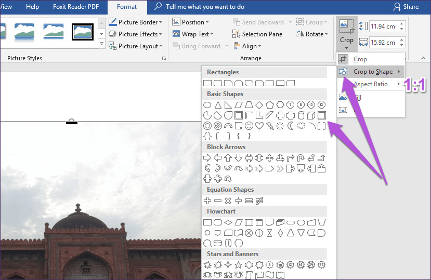
Task: Select the heart shape in Basic Shapes
Action: pyautogui.click(x=259, y=126)
